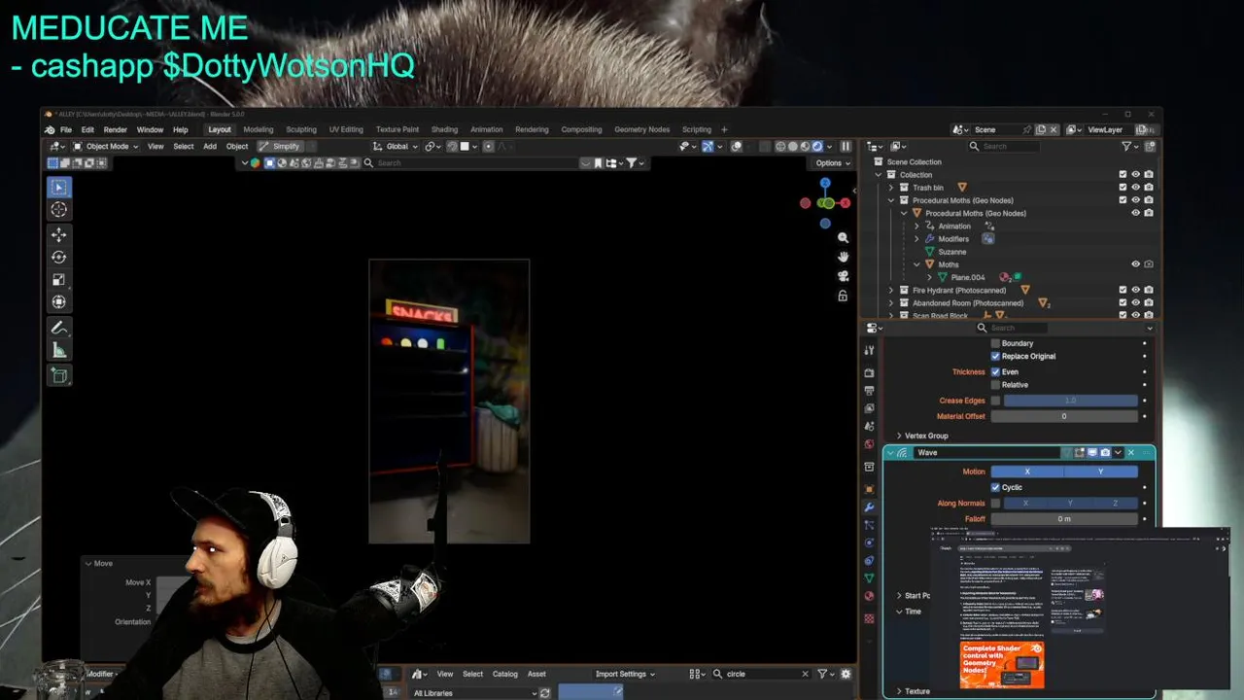Activate the Cursor tool

[59, 209]
